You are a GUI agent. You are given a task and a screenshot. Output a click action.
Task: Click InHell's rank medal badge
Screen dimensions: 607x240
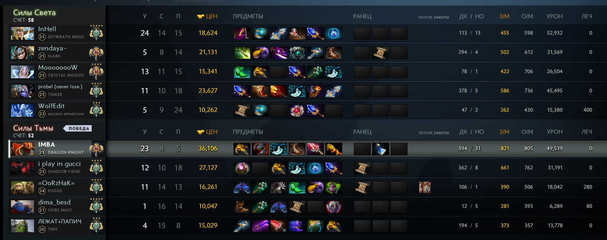point(96,33)
